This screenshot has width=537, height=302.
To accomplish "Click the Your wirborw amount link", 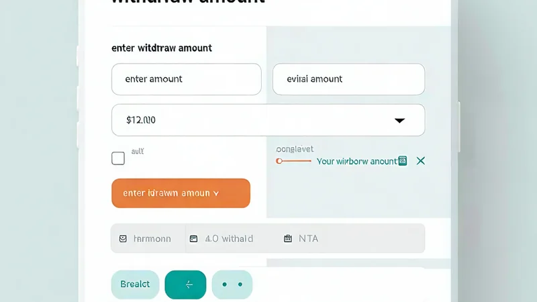I will click(x=356, y=161).
